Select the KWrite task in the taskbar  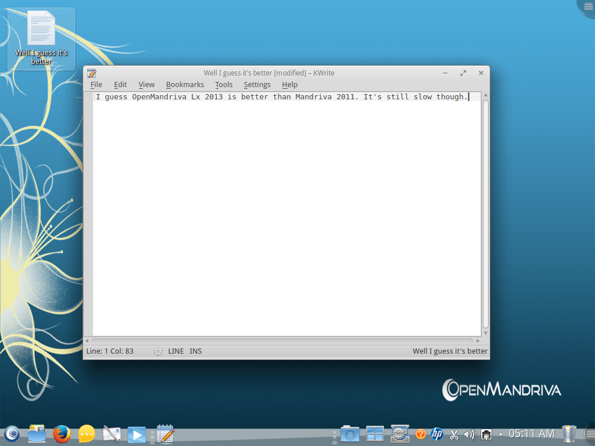click(166, 433)
